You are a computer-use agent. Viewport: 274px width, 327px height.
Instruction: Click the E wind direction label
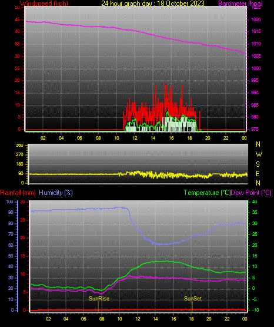(258, 173)
